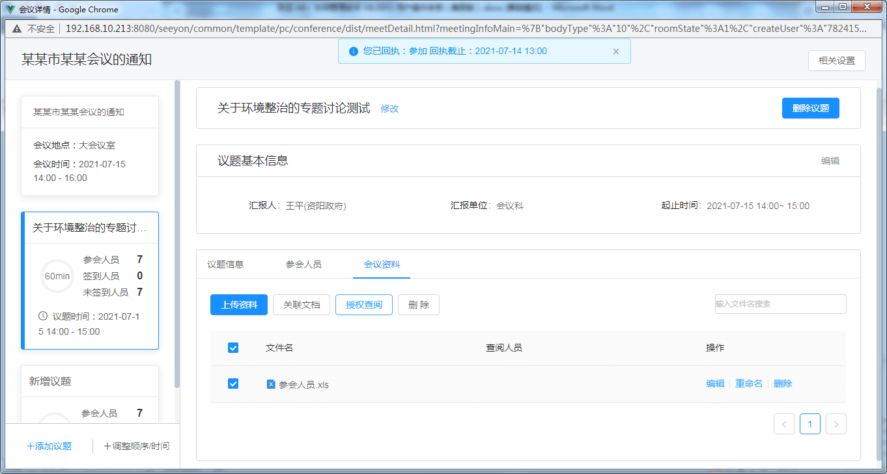Click 编辑 in the 议题基本信息 header
The width and height of the screenshot is (887, 474).
pos(830,161)
